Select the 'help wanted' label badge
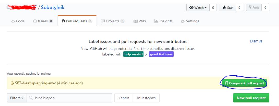This screenshot has height=106, width=279. pos(133,54)
